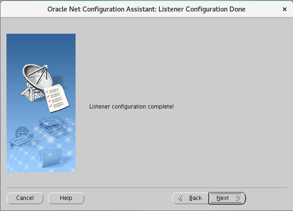Click the globe graphic in side panel
Viewport: 293px width, 211px height.
[22, 132]
